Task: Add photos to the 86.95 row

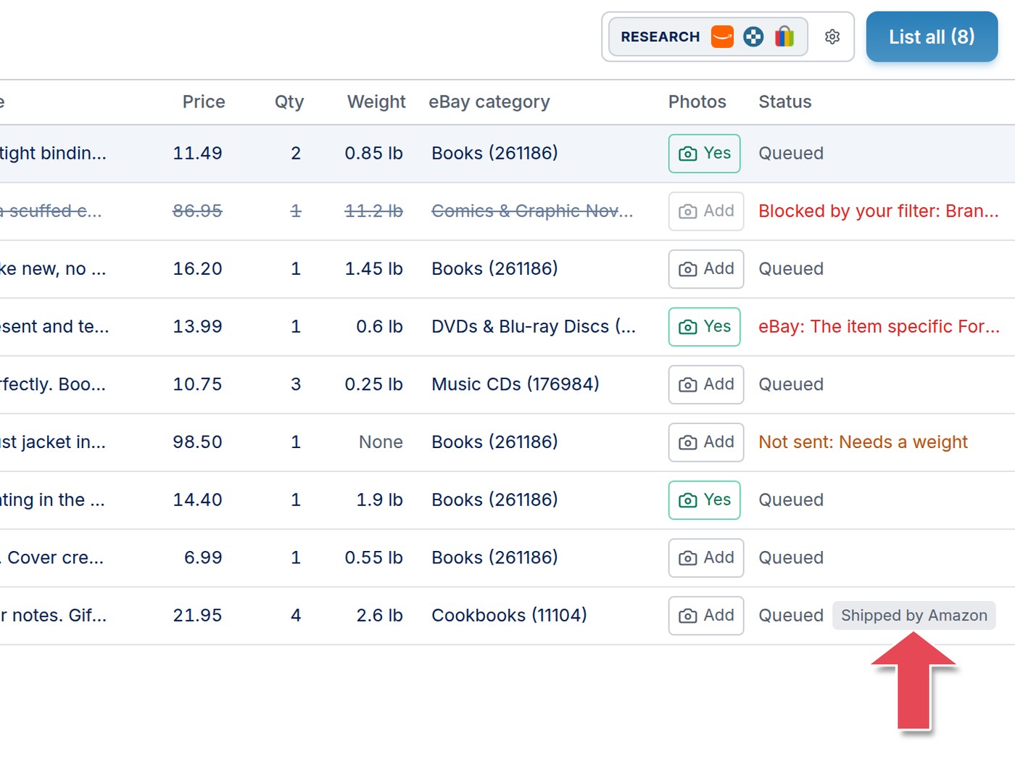Action: pos(706,211)
